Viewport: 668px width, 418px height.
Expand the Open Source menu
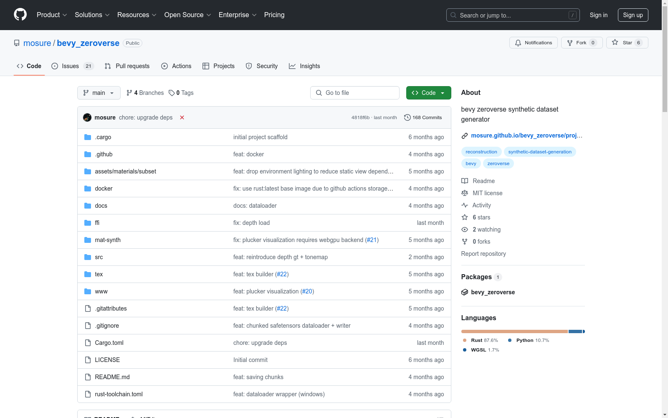pyautogui.click(x=188, y=15)
